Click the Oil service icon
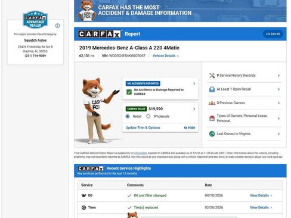The height and width of the screenshot is (218, 291). coord(83,195)
